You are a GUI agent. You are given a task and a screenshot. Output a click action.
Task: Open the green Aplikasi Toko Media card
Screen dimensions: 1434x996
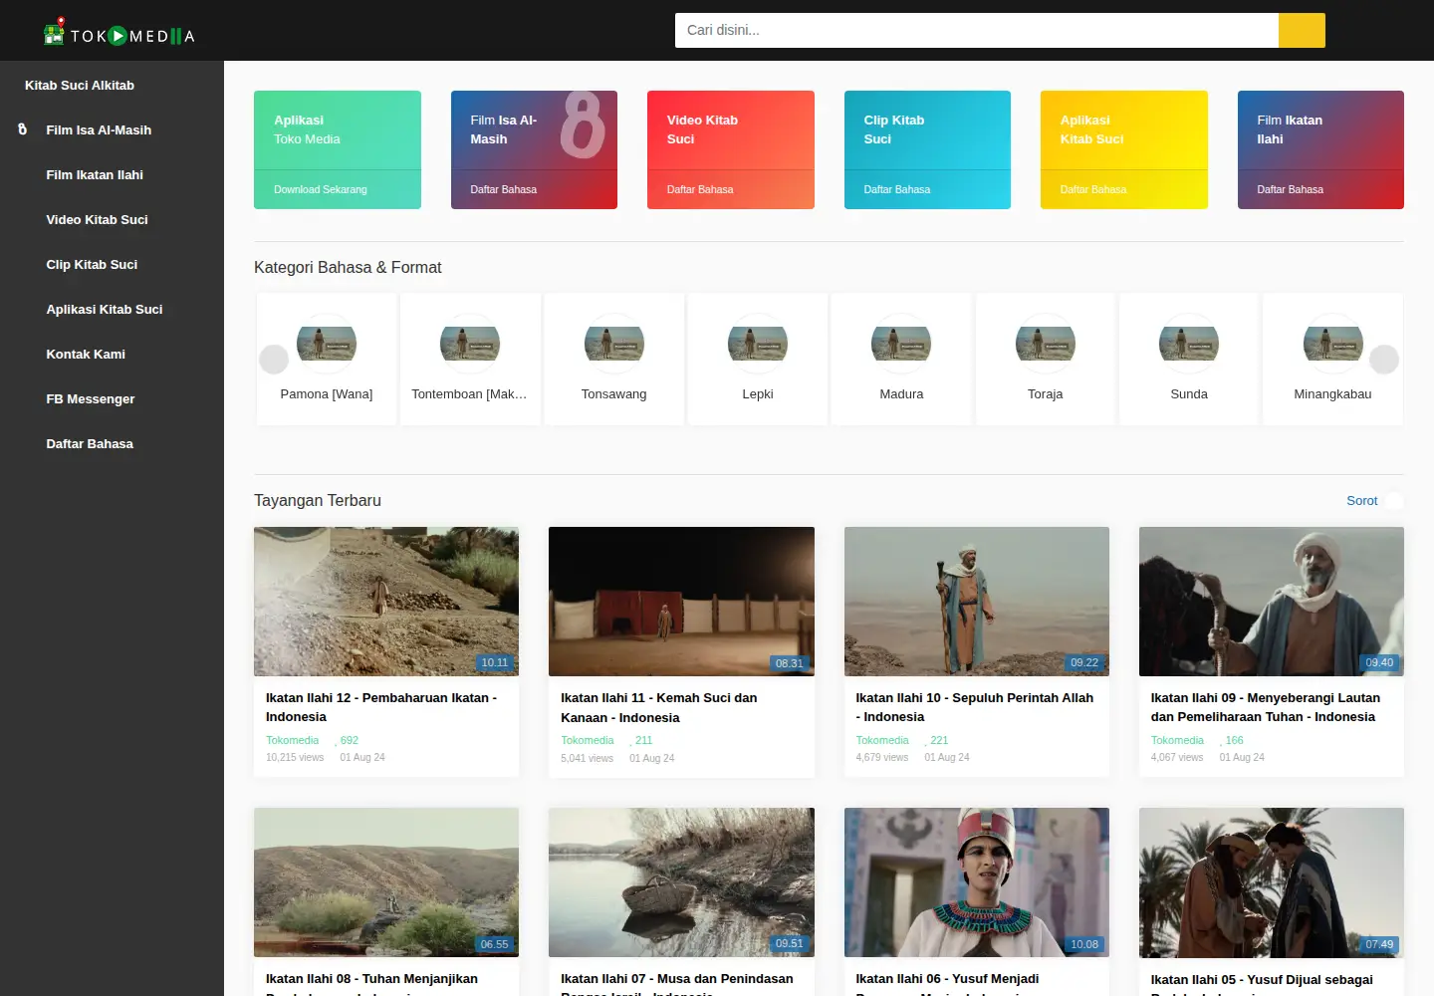pos(338,130)
